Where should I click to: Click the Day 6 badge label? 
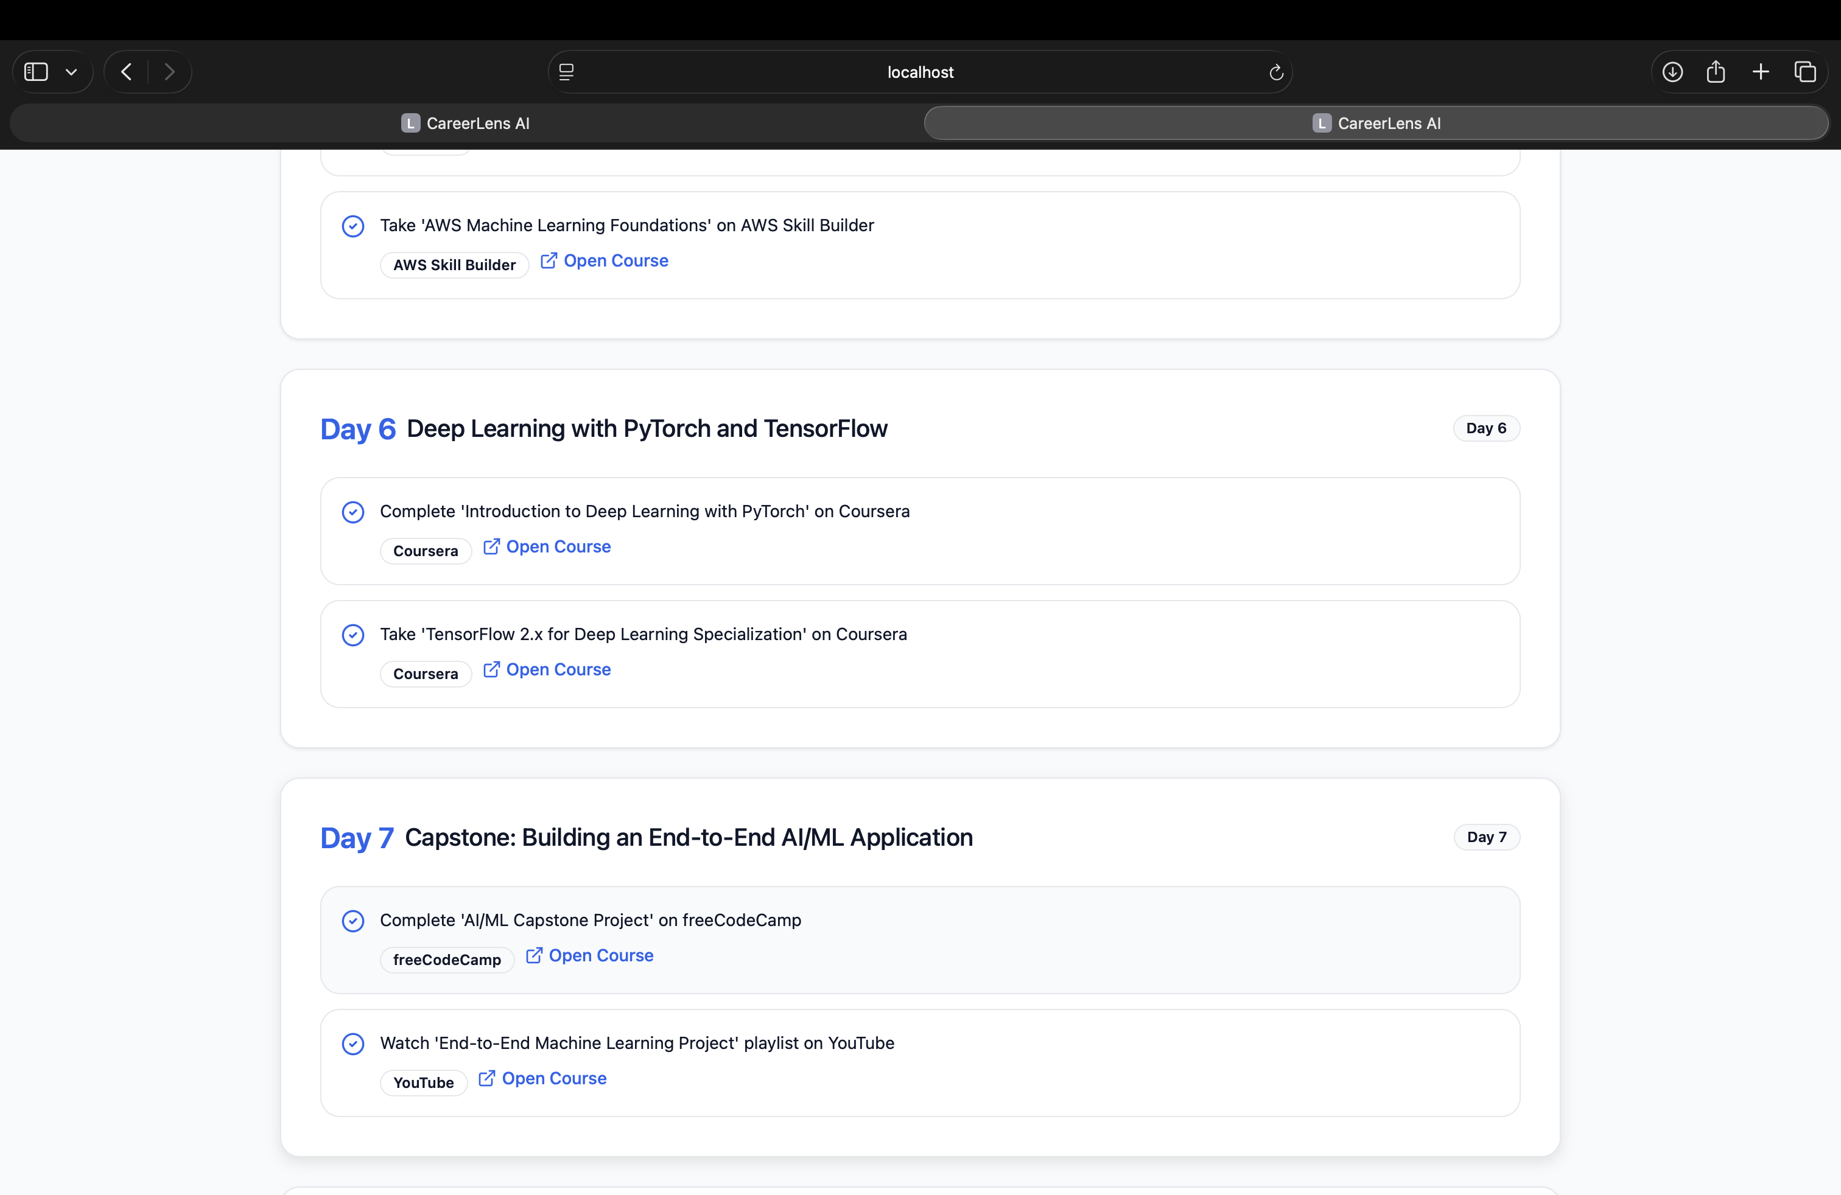1485,428
